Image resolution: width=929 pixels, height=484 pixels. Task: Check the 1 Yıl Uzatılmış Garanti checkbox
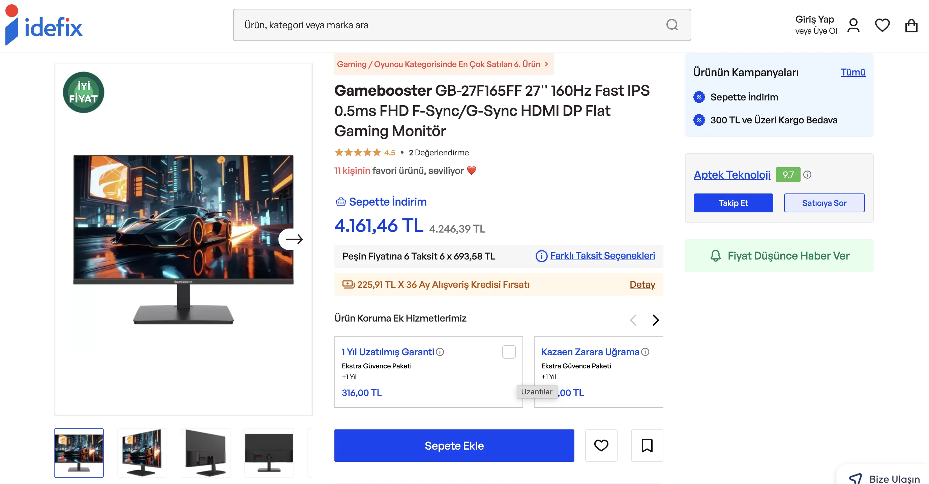point(509,352)
